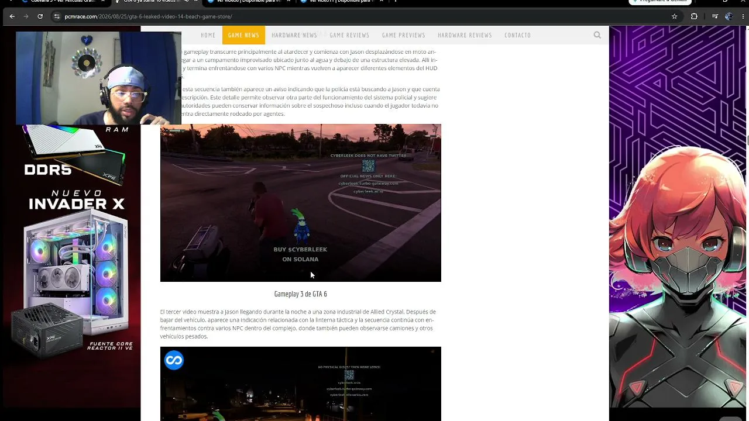Open the GAME NEWS menu item
This screenshot has width=749, height=421.
click(243, 35)
